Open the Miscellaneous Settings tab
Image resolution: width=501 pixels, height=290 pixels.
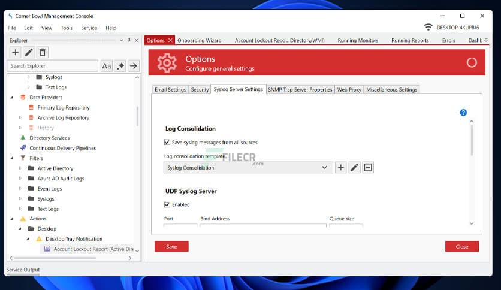point(391,90)
